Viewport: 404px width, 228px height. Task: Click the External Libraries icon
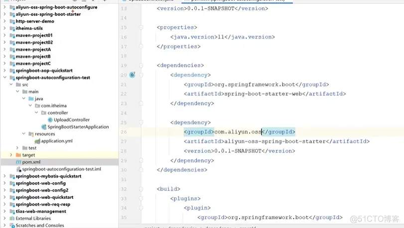click(11, 218)
